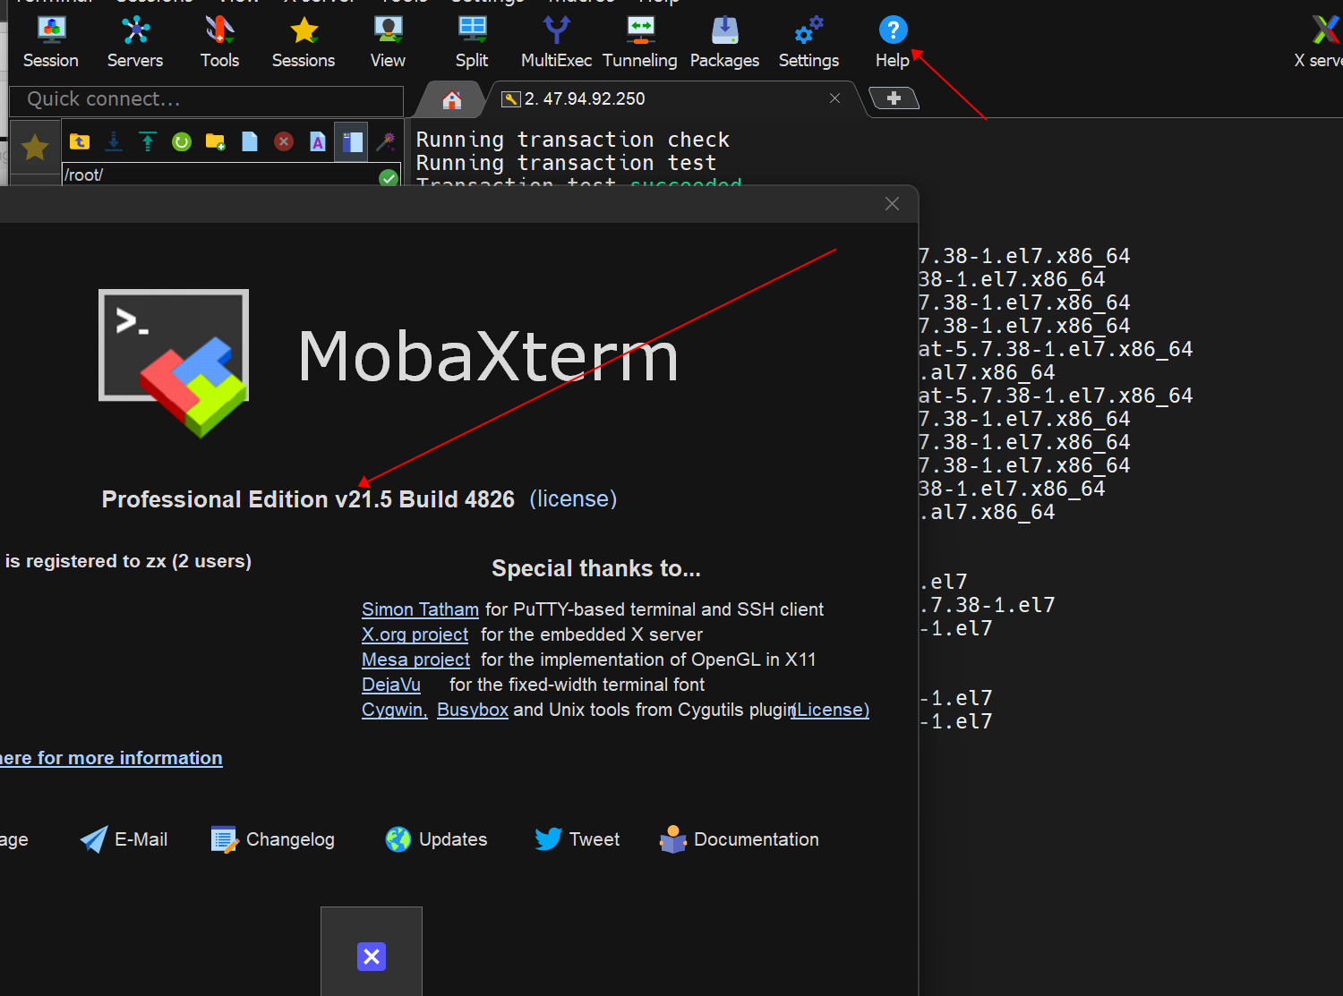Check for Updates button
Viewport: 1343px width, 996px height.
(436, 839)
